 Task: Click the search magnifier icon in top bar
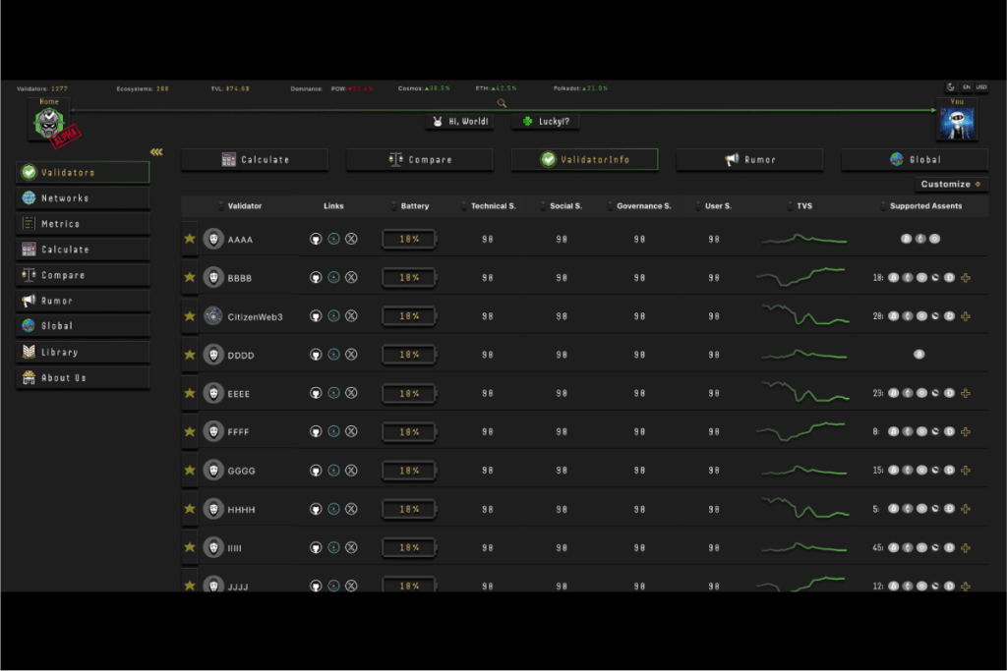[x=502, y=103]
